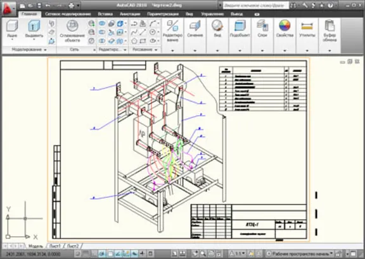This screenshot has width=365, height=259.
Task: Click the Section (Сечение) plane icon
Action: tap(195, 25)
